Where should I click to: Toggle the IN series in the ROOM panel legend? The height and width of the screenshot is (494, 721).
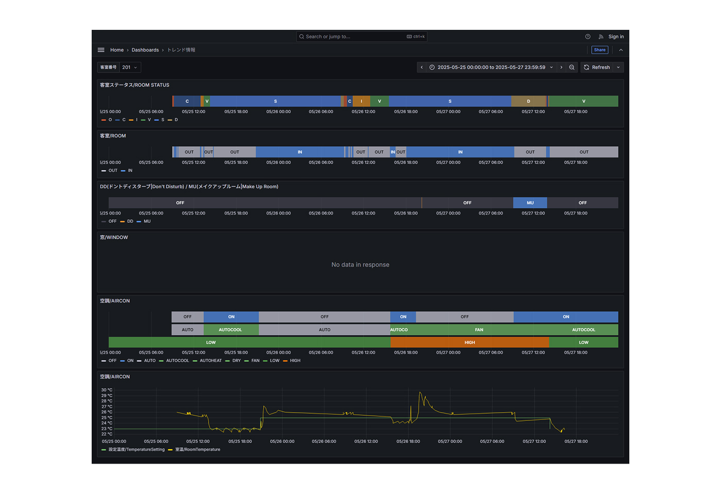point(130,170)
